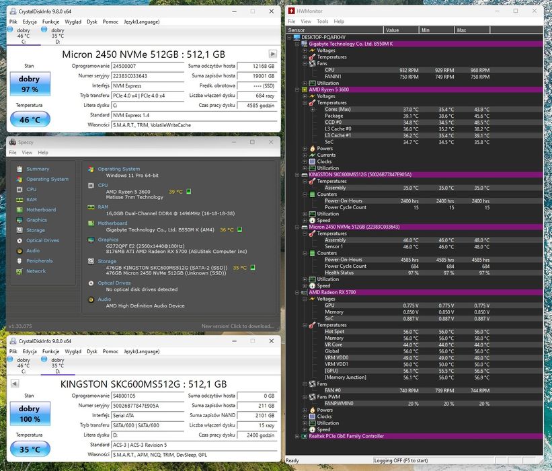Open Język(Language) menu in KINGSTON CrystalDiskInfo window
The image size is (552, 471).
tap(141, 352)
